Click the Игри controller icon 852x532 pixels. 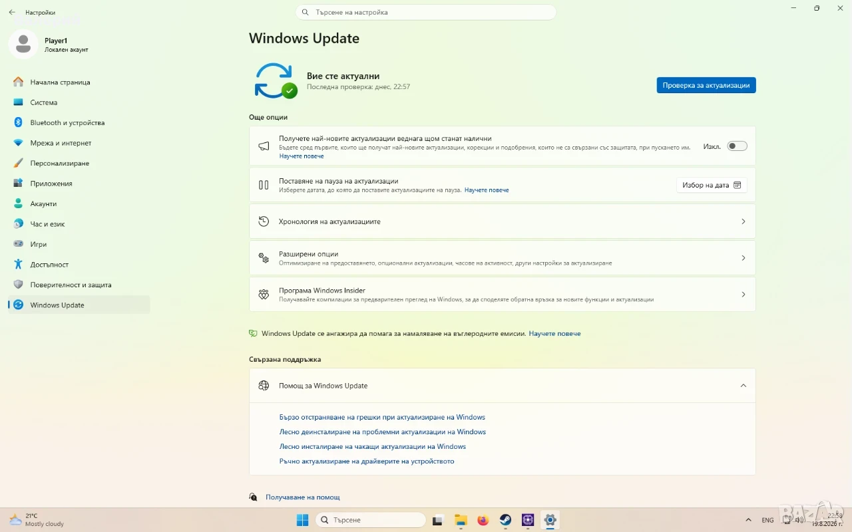pos(18,244)
